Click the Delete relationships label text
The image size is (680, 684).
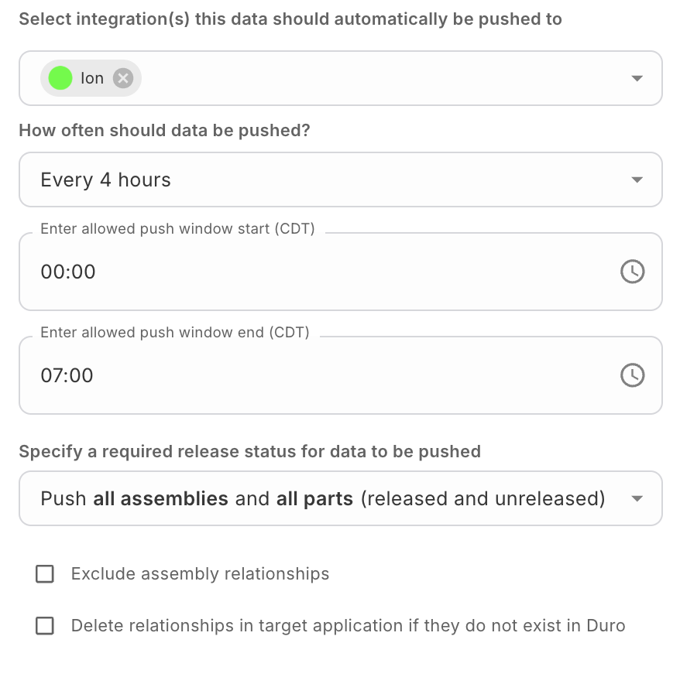[x=348, y=626]
